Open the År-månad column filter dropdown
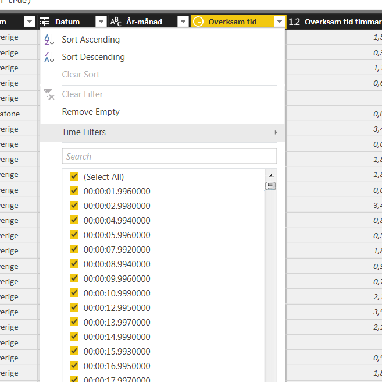The height and width of the screenshot is (382, 382). pyautogui.click(x=183, y=22)
